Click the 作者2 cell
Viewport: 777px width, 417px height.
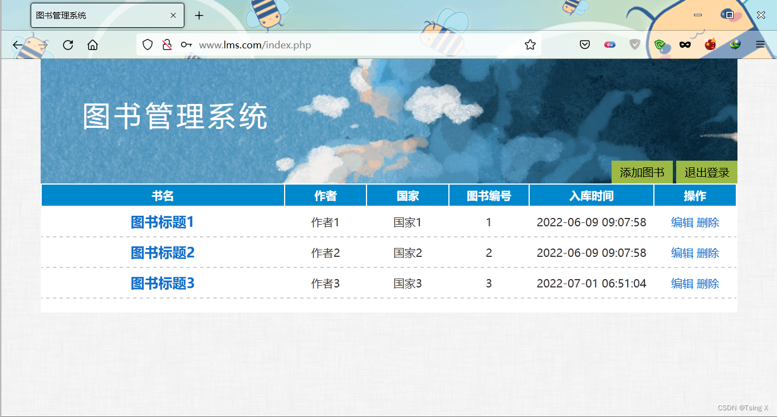[325, 253]
